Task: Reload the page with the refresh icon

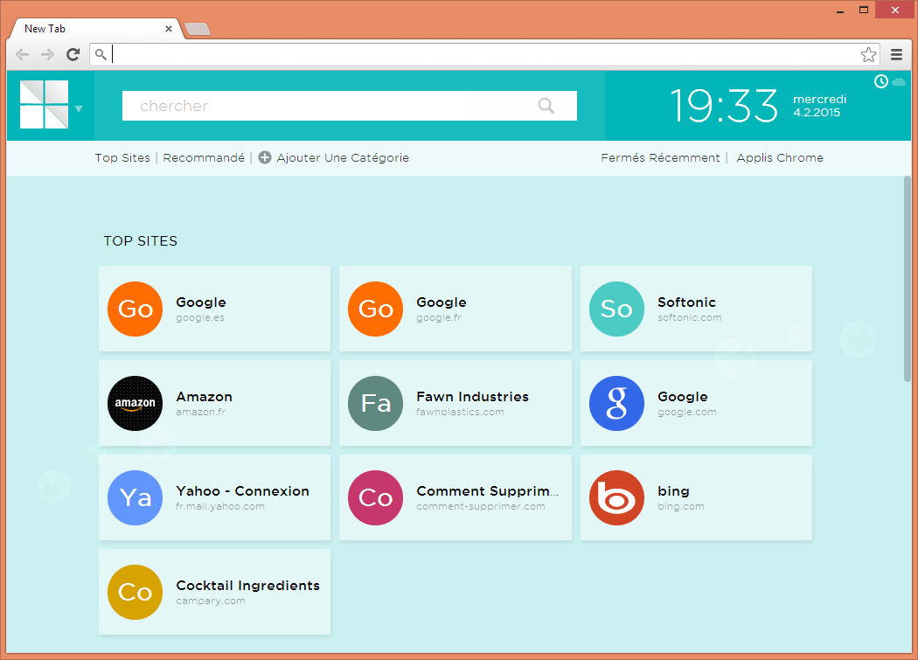Action: coord(73,54)
